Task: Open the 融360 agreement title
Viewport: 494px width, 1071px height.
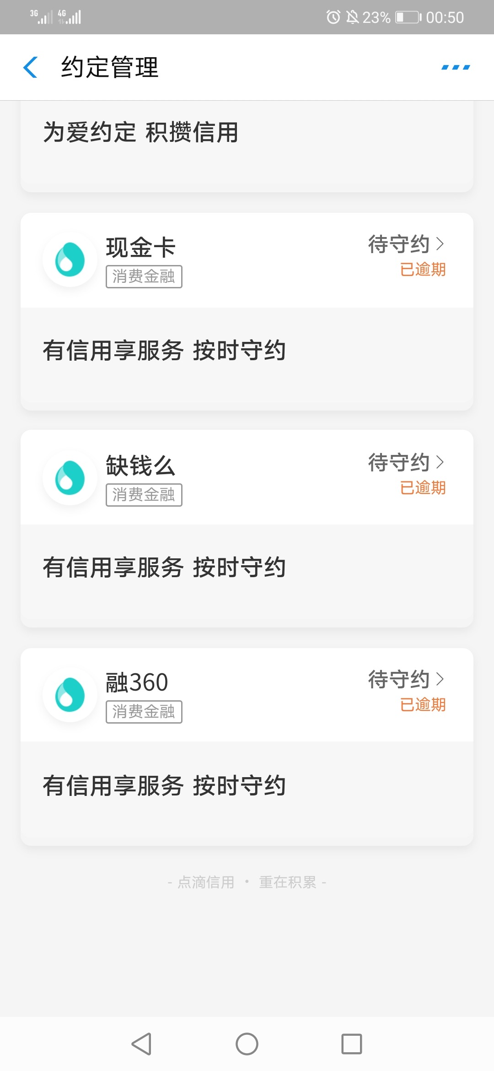Action: coord(137,683)
